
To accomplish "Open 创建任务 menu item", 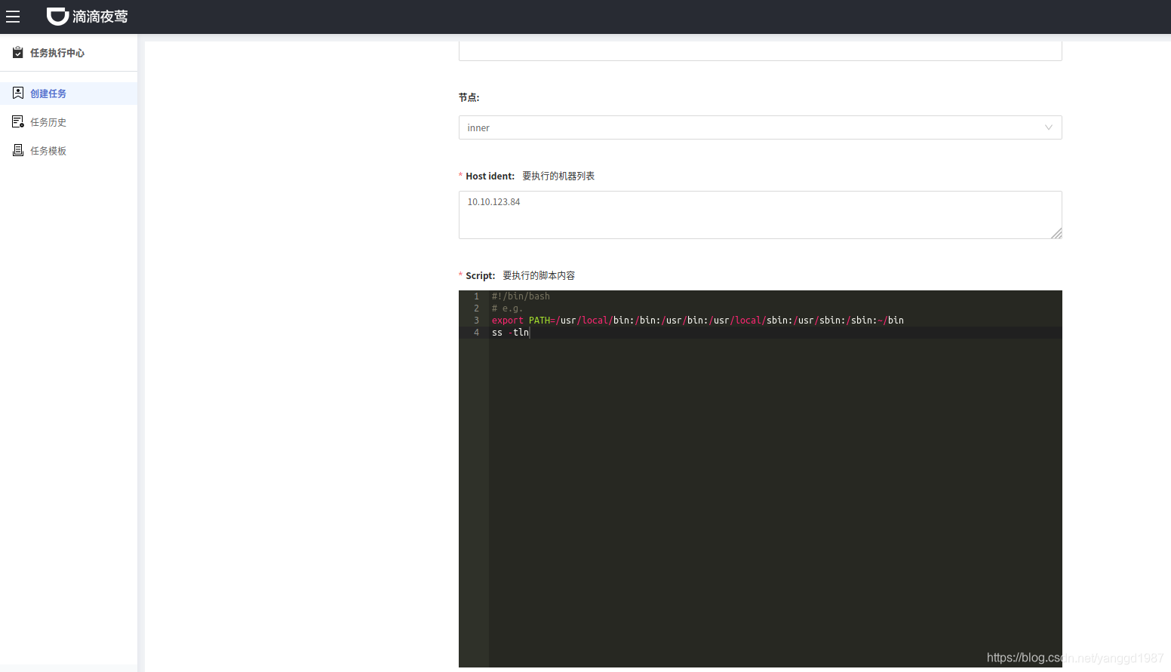I will pos(69,94).
